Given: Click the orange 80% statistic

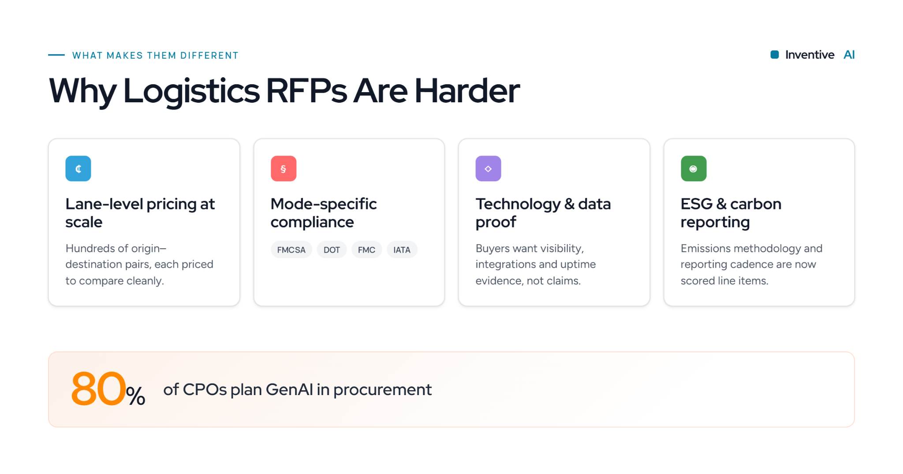Looking at the screenshot, I should [108, 389].
